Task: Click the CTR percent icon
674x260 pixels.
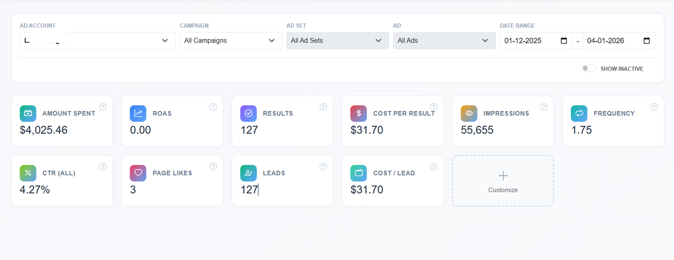Action: click(x=28, y=173)
